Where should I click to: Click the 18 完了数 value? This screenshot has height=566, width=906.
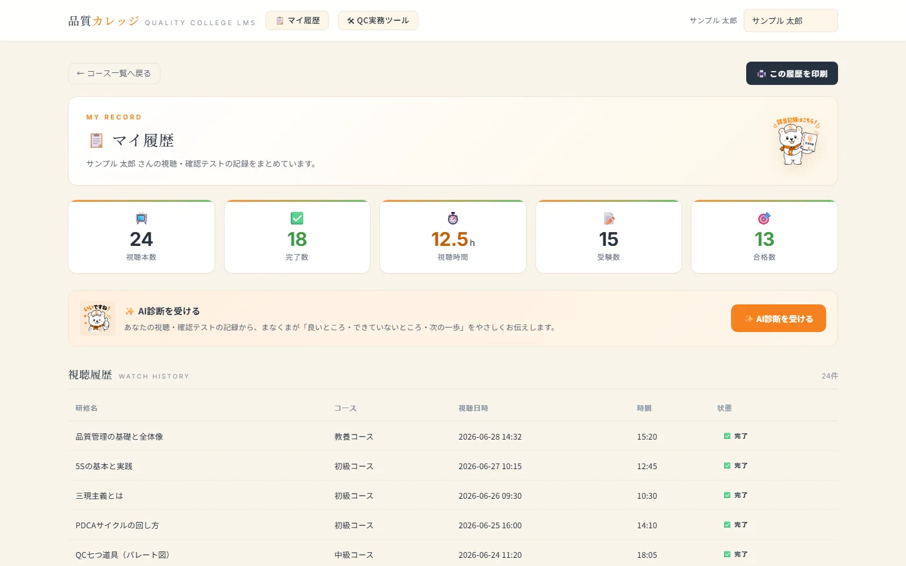[x=297, y=239]
